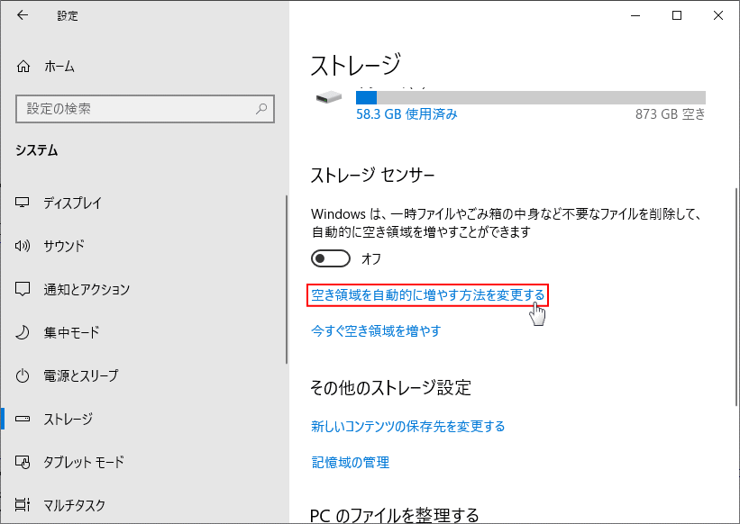Turn on the Storage Sense toggle
The width and height of the screenshot is (740, 524).
[x=331, y=258]
